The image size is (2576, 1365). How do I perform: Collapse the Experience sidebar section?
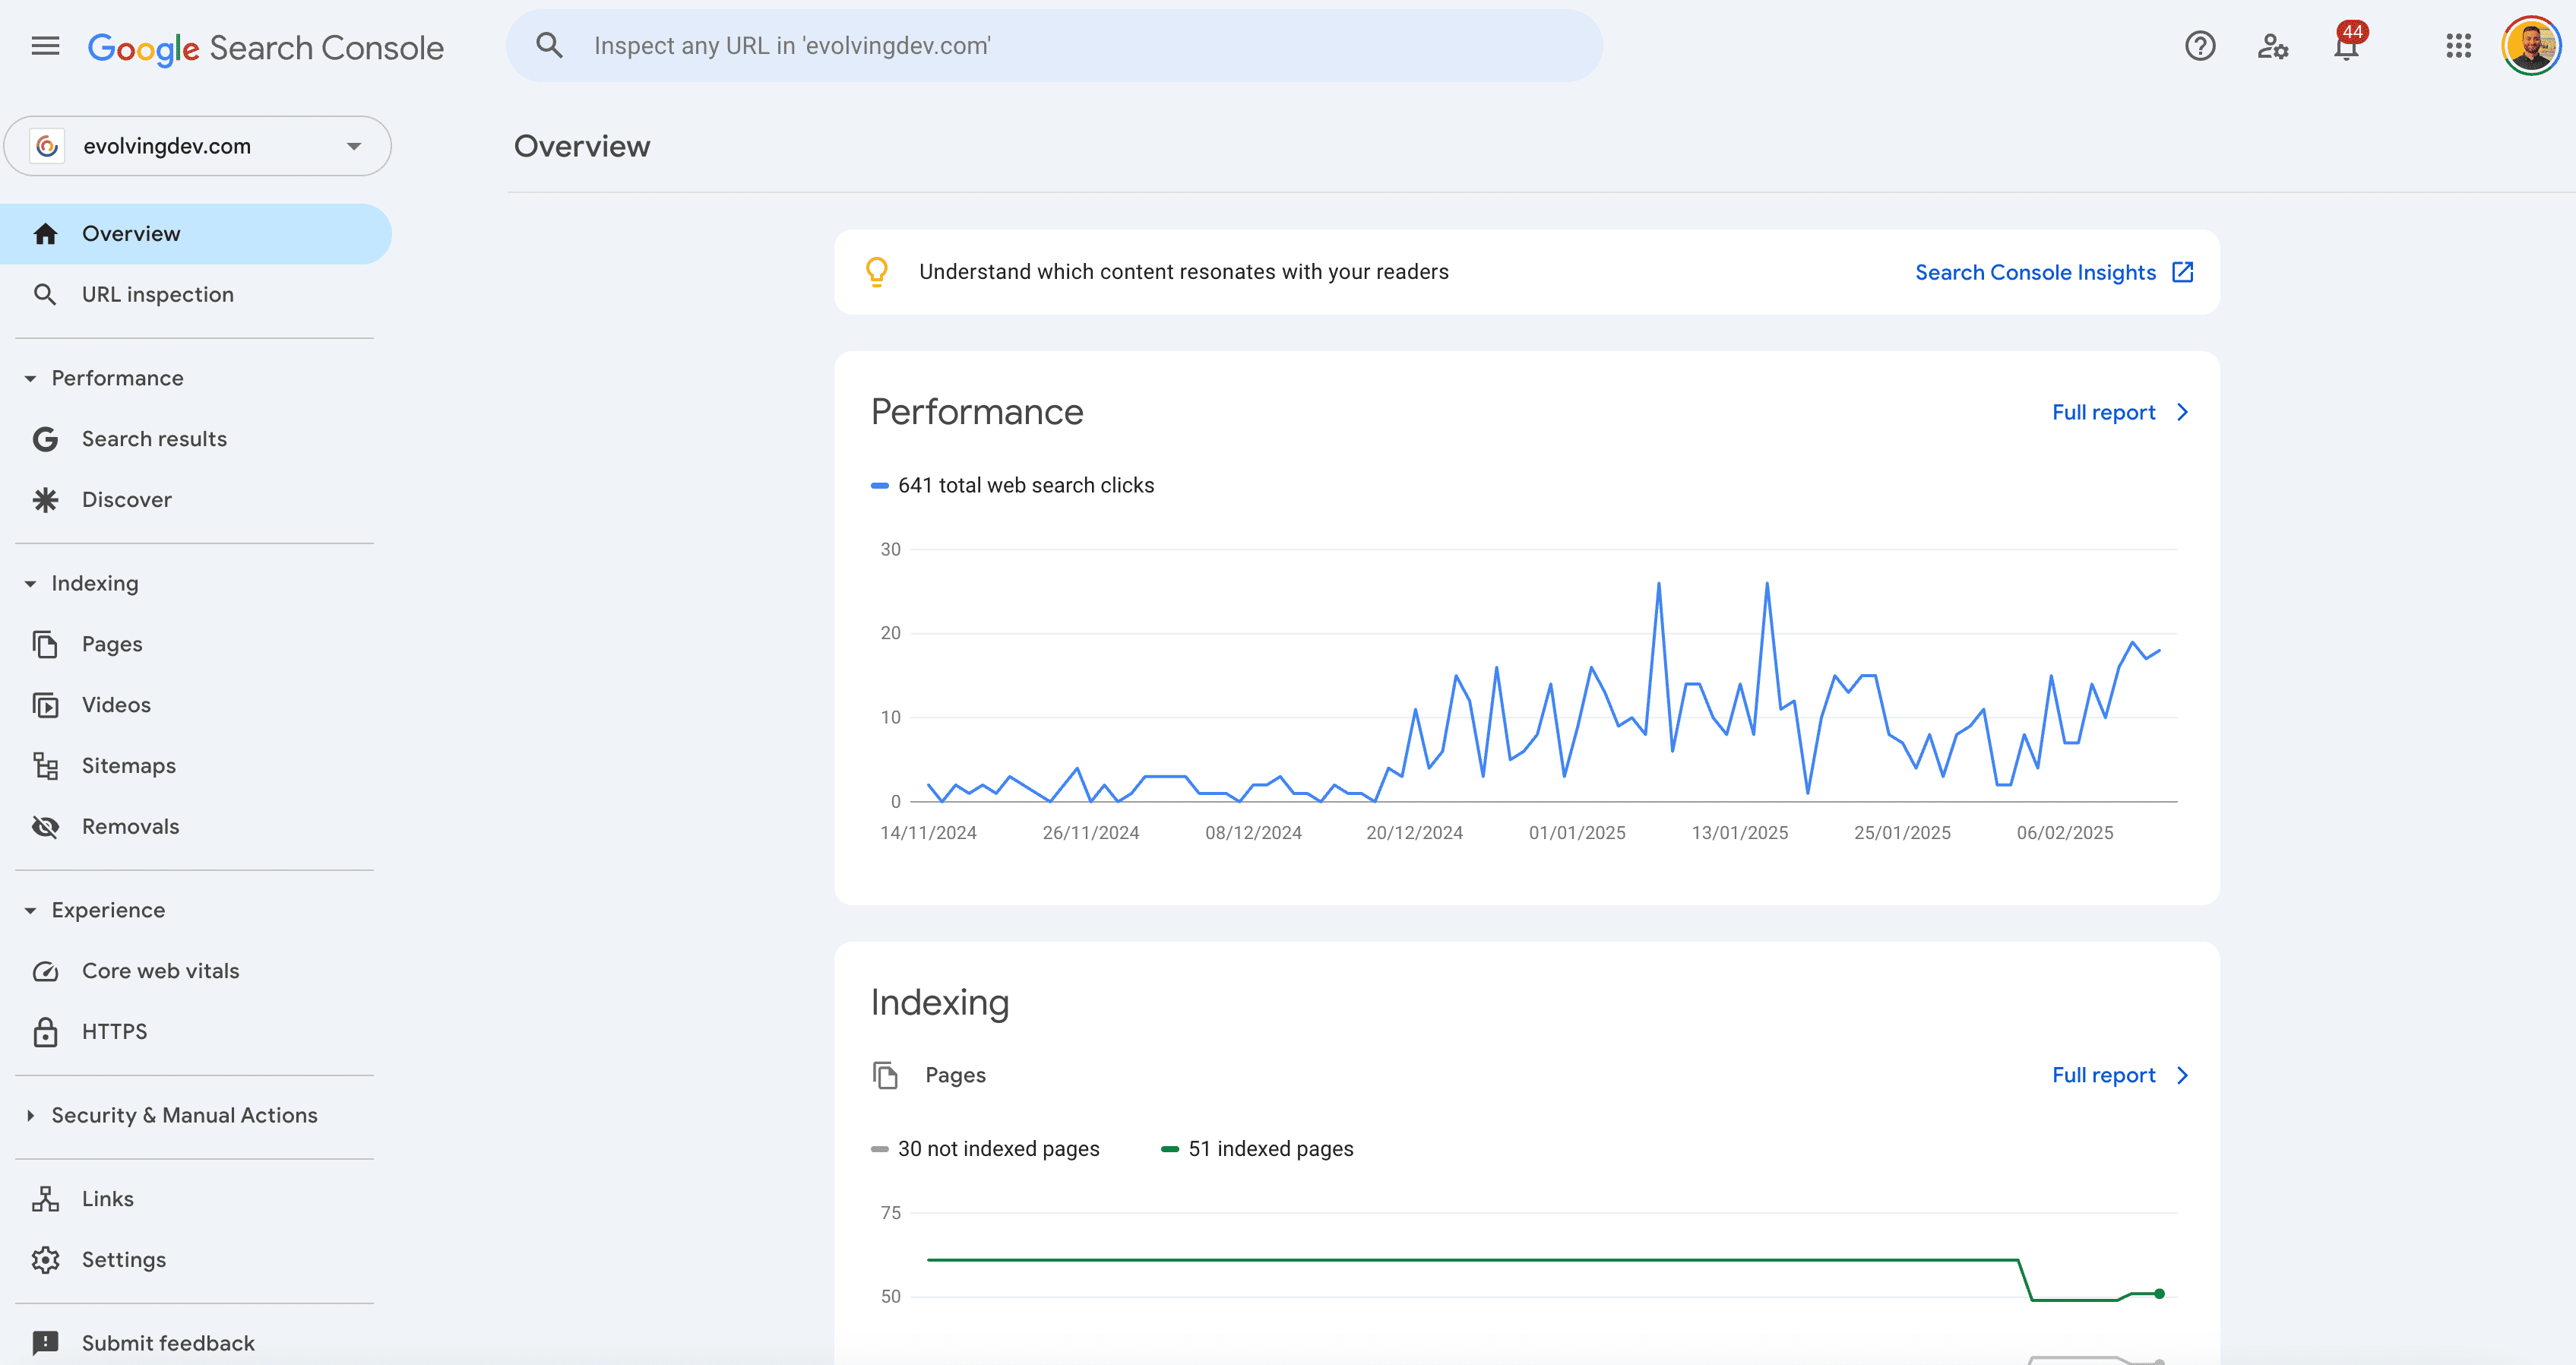coord(30,910)
